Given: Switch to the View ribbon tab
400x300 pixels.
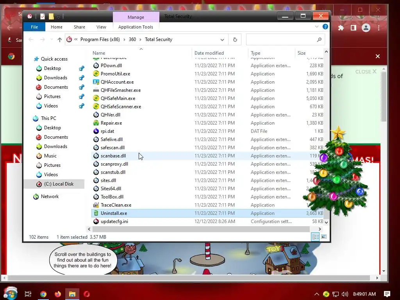Looking at the screenshot, I should tap(101, 27).
